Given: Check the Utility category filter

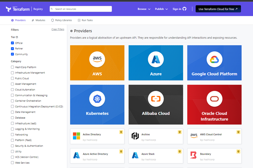Looking at the screenshot, I should pyautogui.click(x=12, y=152).
